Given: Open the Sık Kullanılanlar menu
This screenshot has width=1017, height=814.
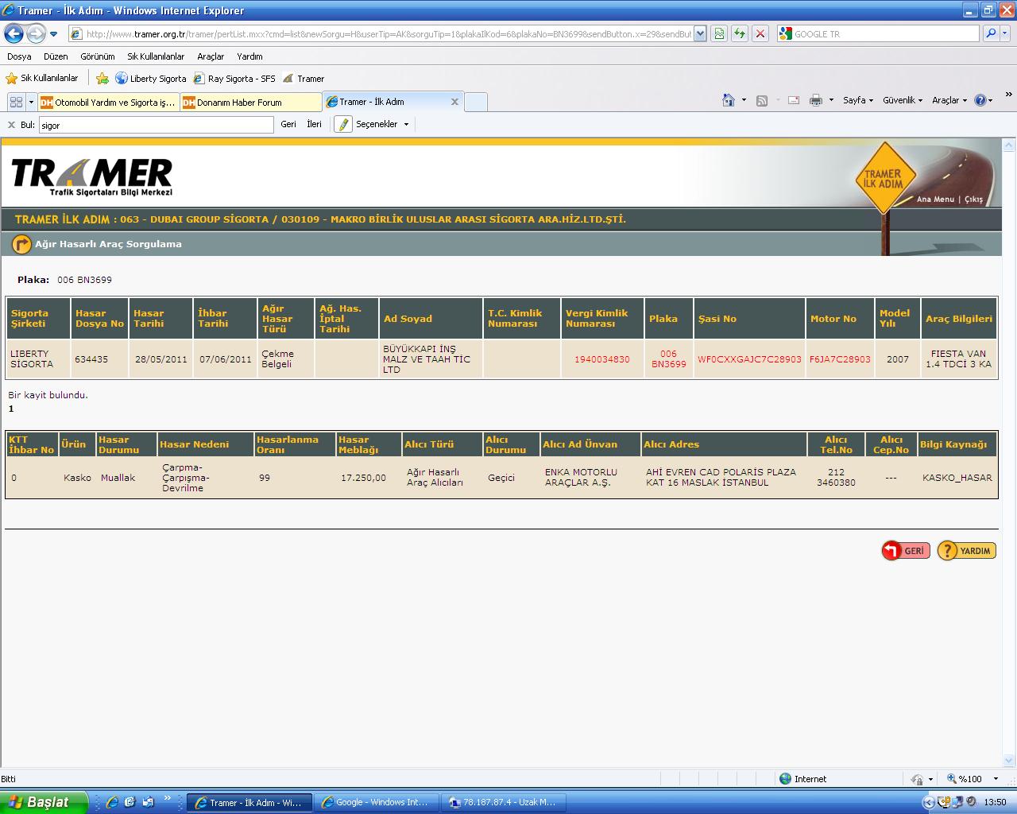Looking at the screenshot, I should tap(156, 56).
